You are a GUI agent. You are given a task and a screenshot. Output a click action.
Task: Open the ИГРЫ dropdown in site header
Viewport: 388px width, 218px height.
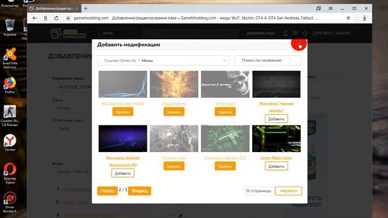(x=118, y=33)
